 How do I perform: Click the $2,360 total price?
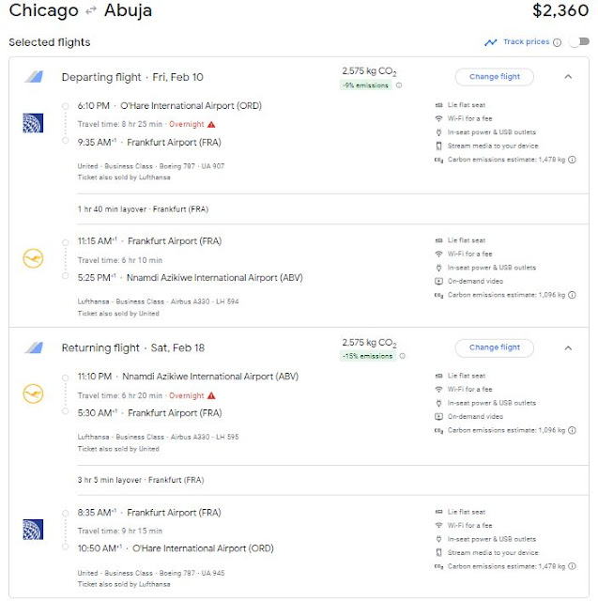558,12
